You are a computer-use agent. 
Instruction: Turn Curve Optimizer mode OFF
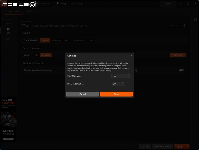tap(36, 55)
